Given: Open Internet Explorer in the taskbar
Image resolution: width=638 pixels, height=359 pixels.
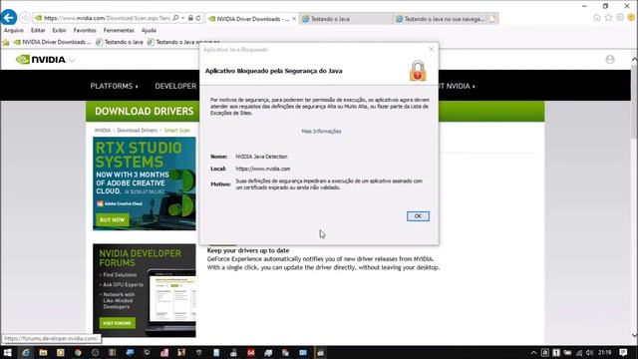Looking at the screenshot, I should (x=25, y=352).
